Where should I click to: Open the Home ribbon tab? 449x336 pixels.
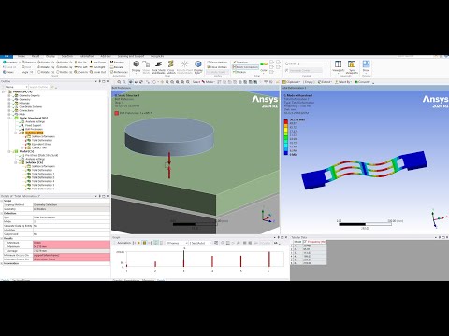pyautogui.click(x=22, y=56)
